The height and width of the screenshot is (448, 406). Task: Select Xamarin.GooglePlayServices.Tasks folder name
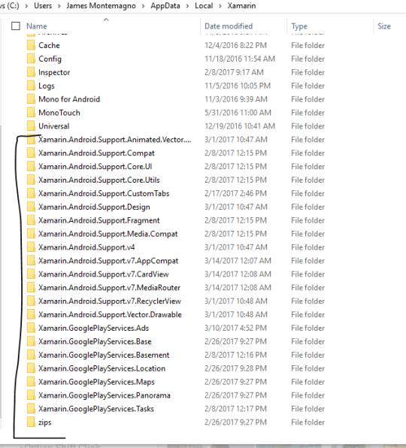click(96, 409)
